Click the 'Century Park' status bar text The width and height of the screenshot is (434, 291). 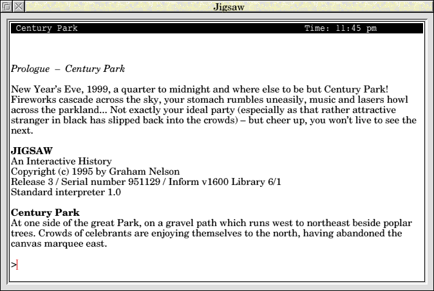[x=46, y=28]
